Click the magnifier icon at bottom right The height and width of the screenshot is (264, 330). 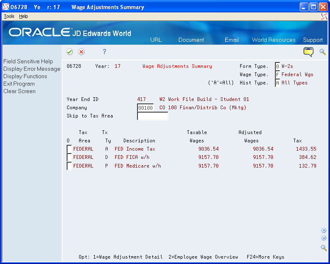(x=324, y=247)
